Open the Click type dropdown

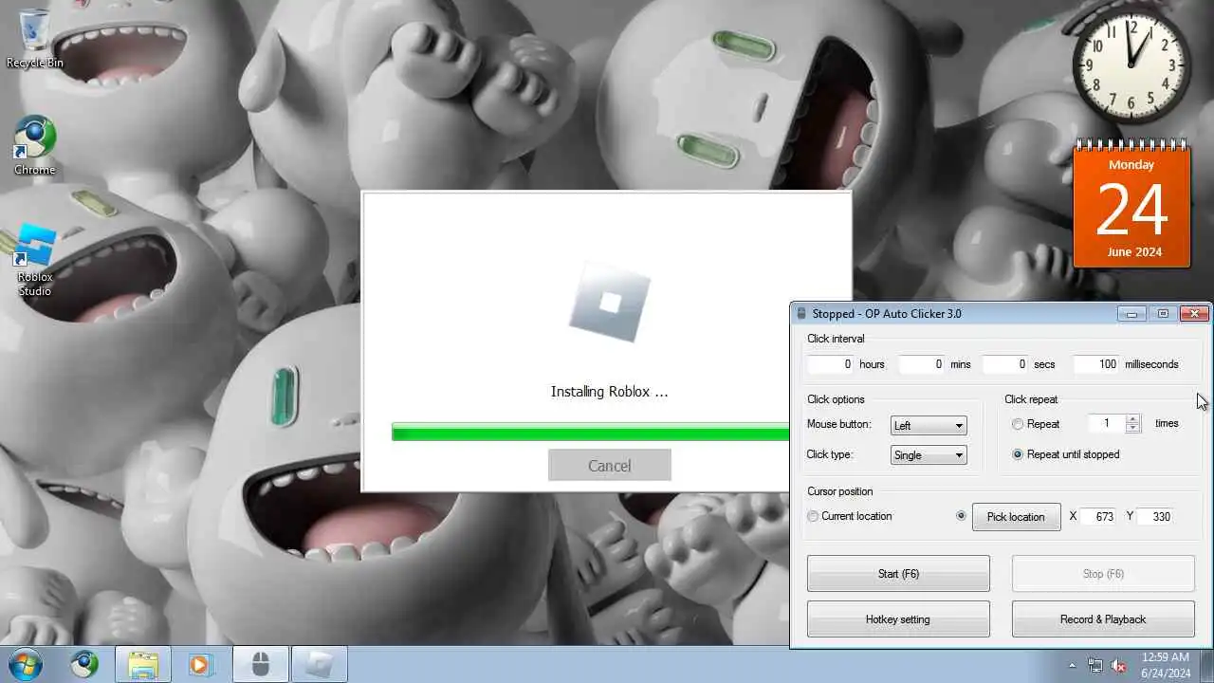[x=928, y=455]
